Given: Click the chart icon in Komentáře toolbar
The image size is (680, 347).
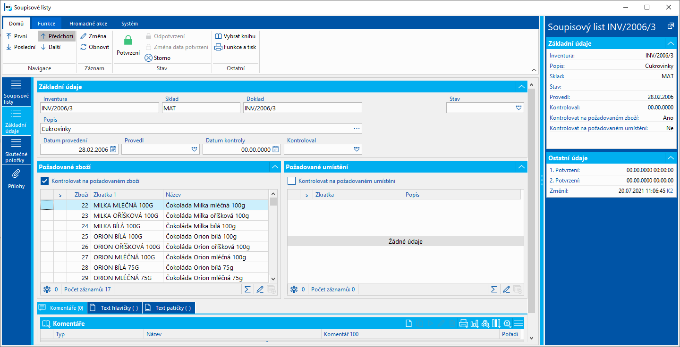Looking at the screenshot, I should 475,323.
